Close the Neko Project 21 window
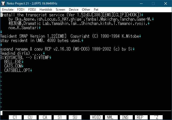 (x=166, y=3)
